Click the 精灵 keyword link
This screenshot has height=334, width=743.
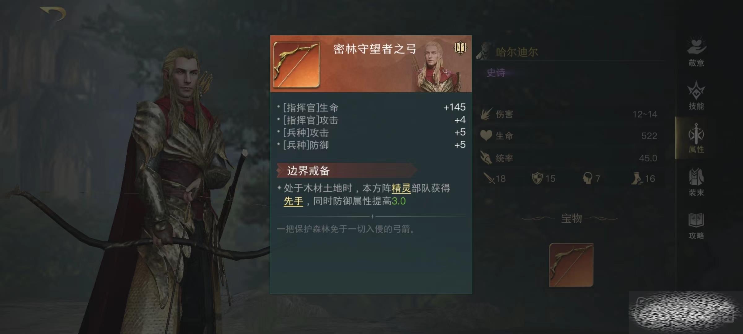[x=401, y=188]
